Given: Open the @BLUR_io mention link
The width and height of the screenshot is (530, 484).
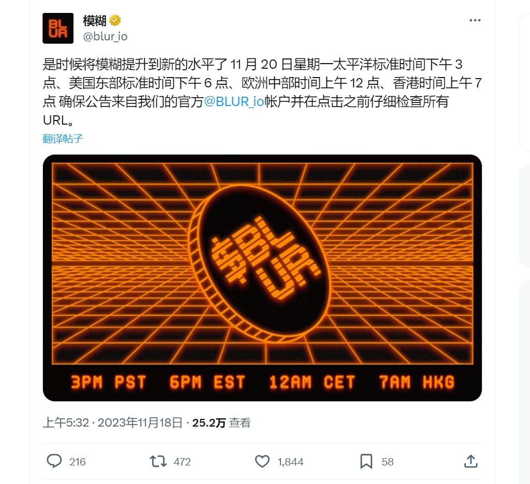Looking at the screenshot, I should tap(234, 101).
